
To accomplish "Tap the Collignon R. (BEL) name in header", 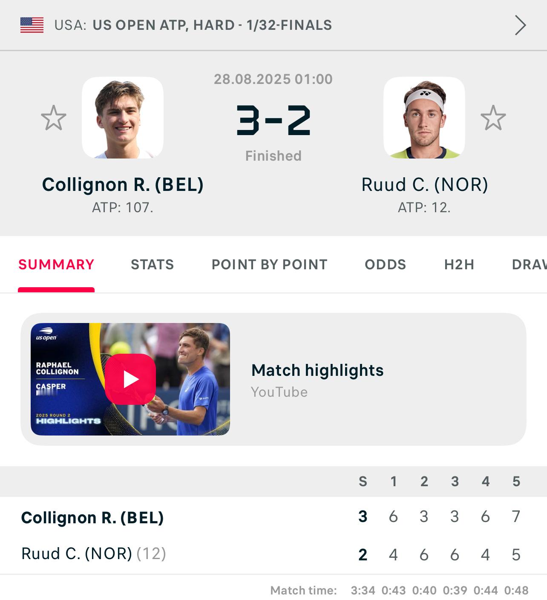I will (x=123, y=185).
